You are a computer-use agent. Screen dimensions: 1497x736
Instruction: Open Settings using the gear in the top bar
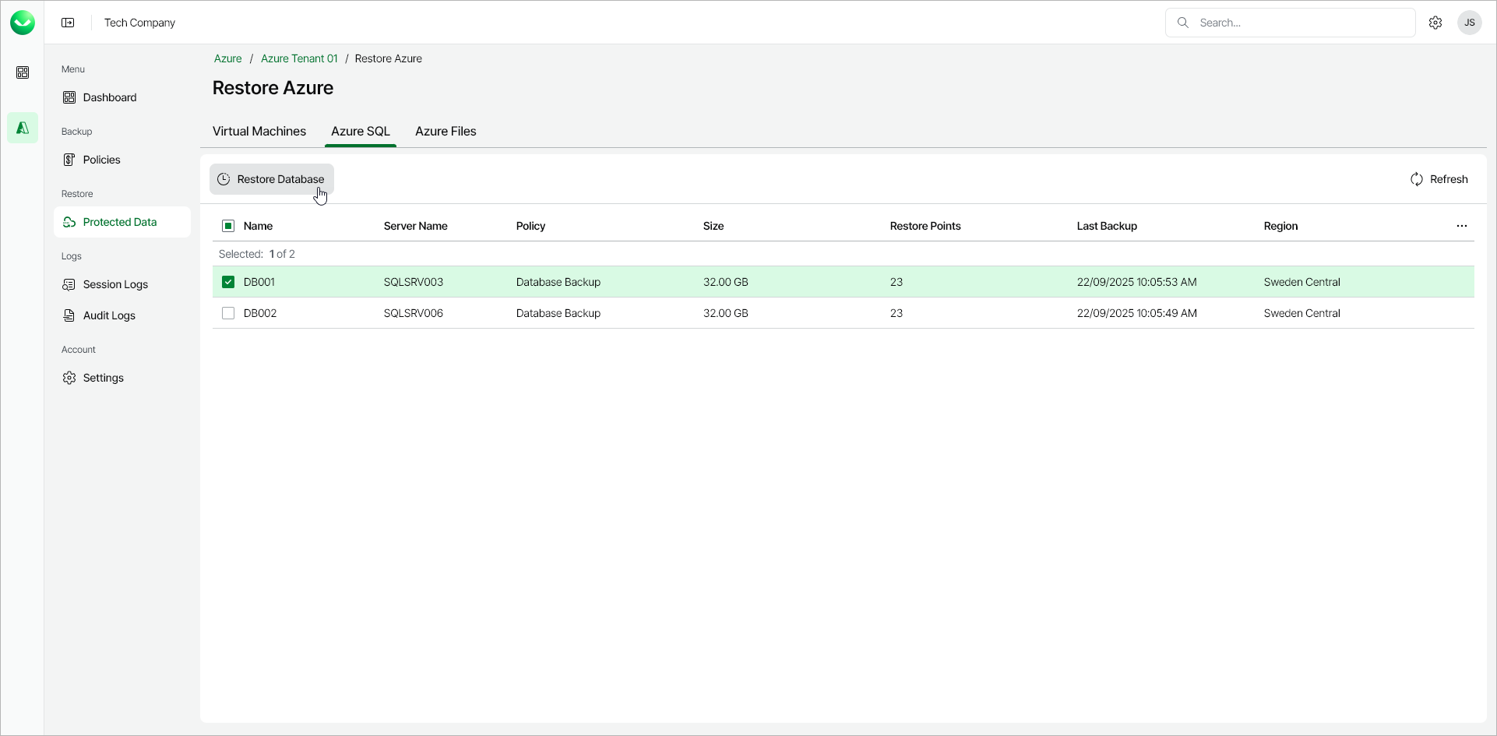[1435, 22]
